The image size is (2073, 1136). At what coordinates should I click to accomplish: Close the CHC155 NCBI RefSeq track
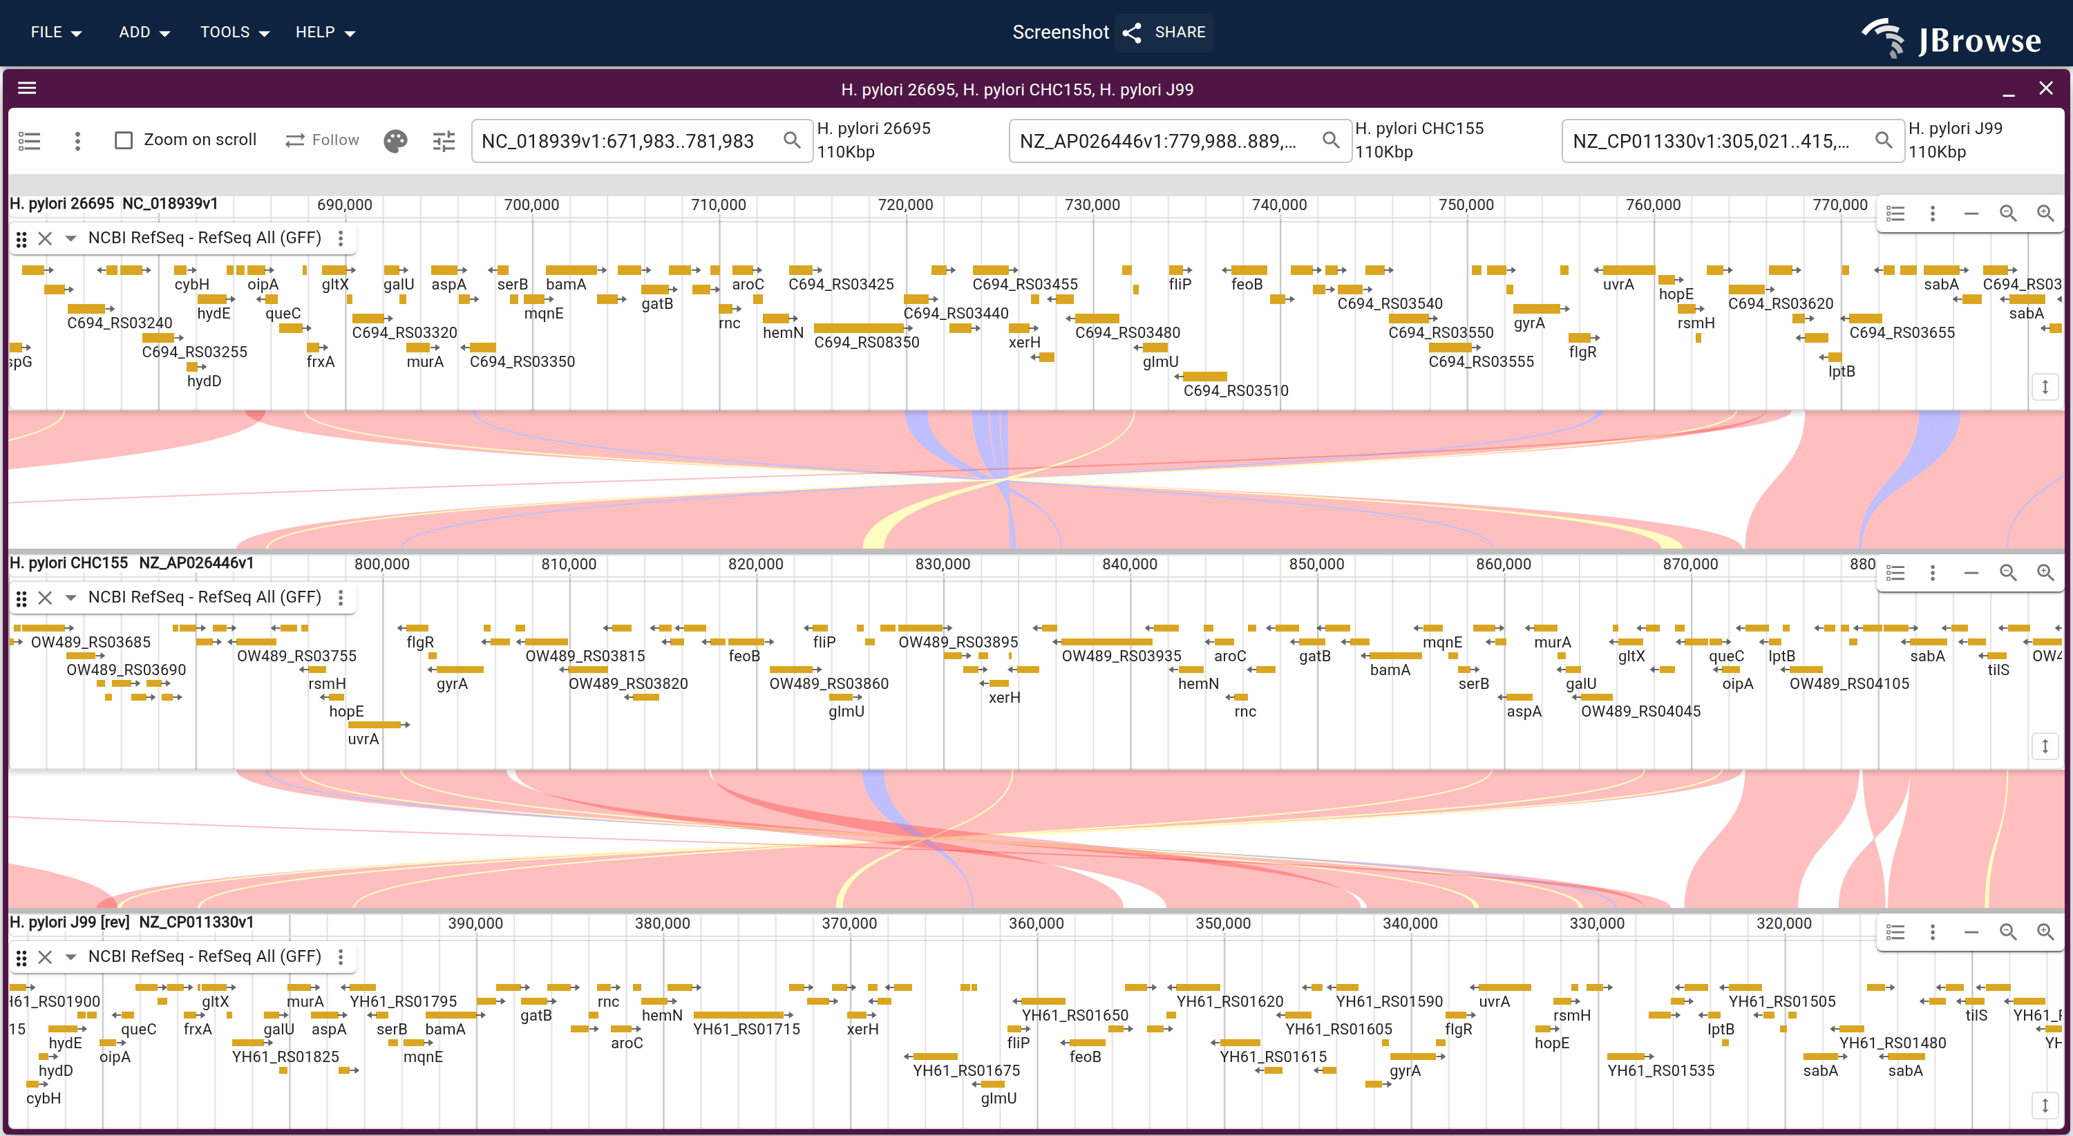point(45,598)
